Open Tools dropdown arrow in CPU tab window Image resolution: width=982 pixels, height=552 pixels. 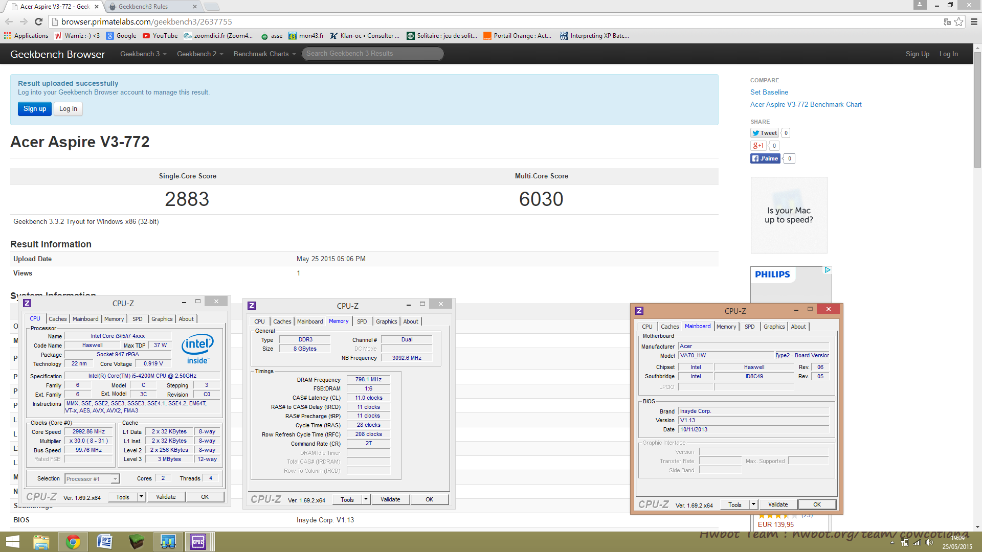tap(142, 497)
